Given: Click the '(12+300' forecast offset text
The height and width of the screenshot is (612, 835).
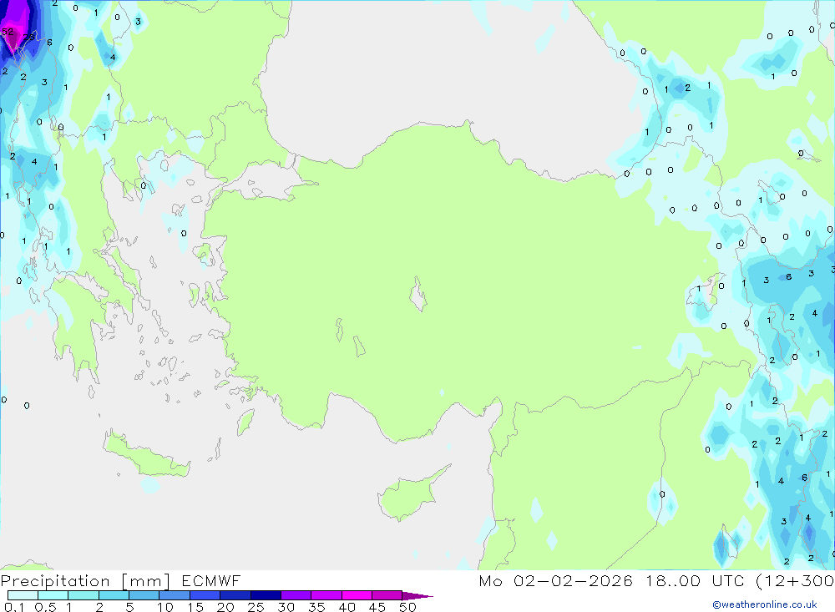Looking at the screenshot, I should pos(795,581).
